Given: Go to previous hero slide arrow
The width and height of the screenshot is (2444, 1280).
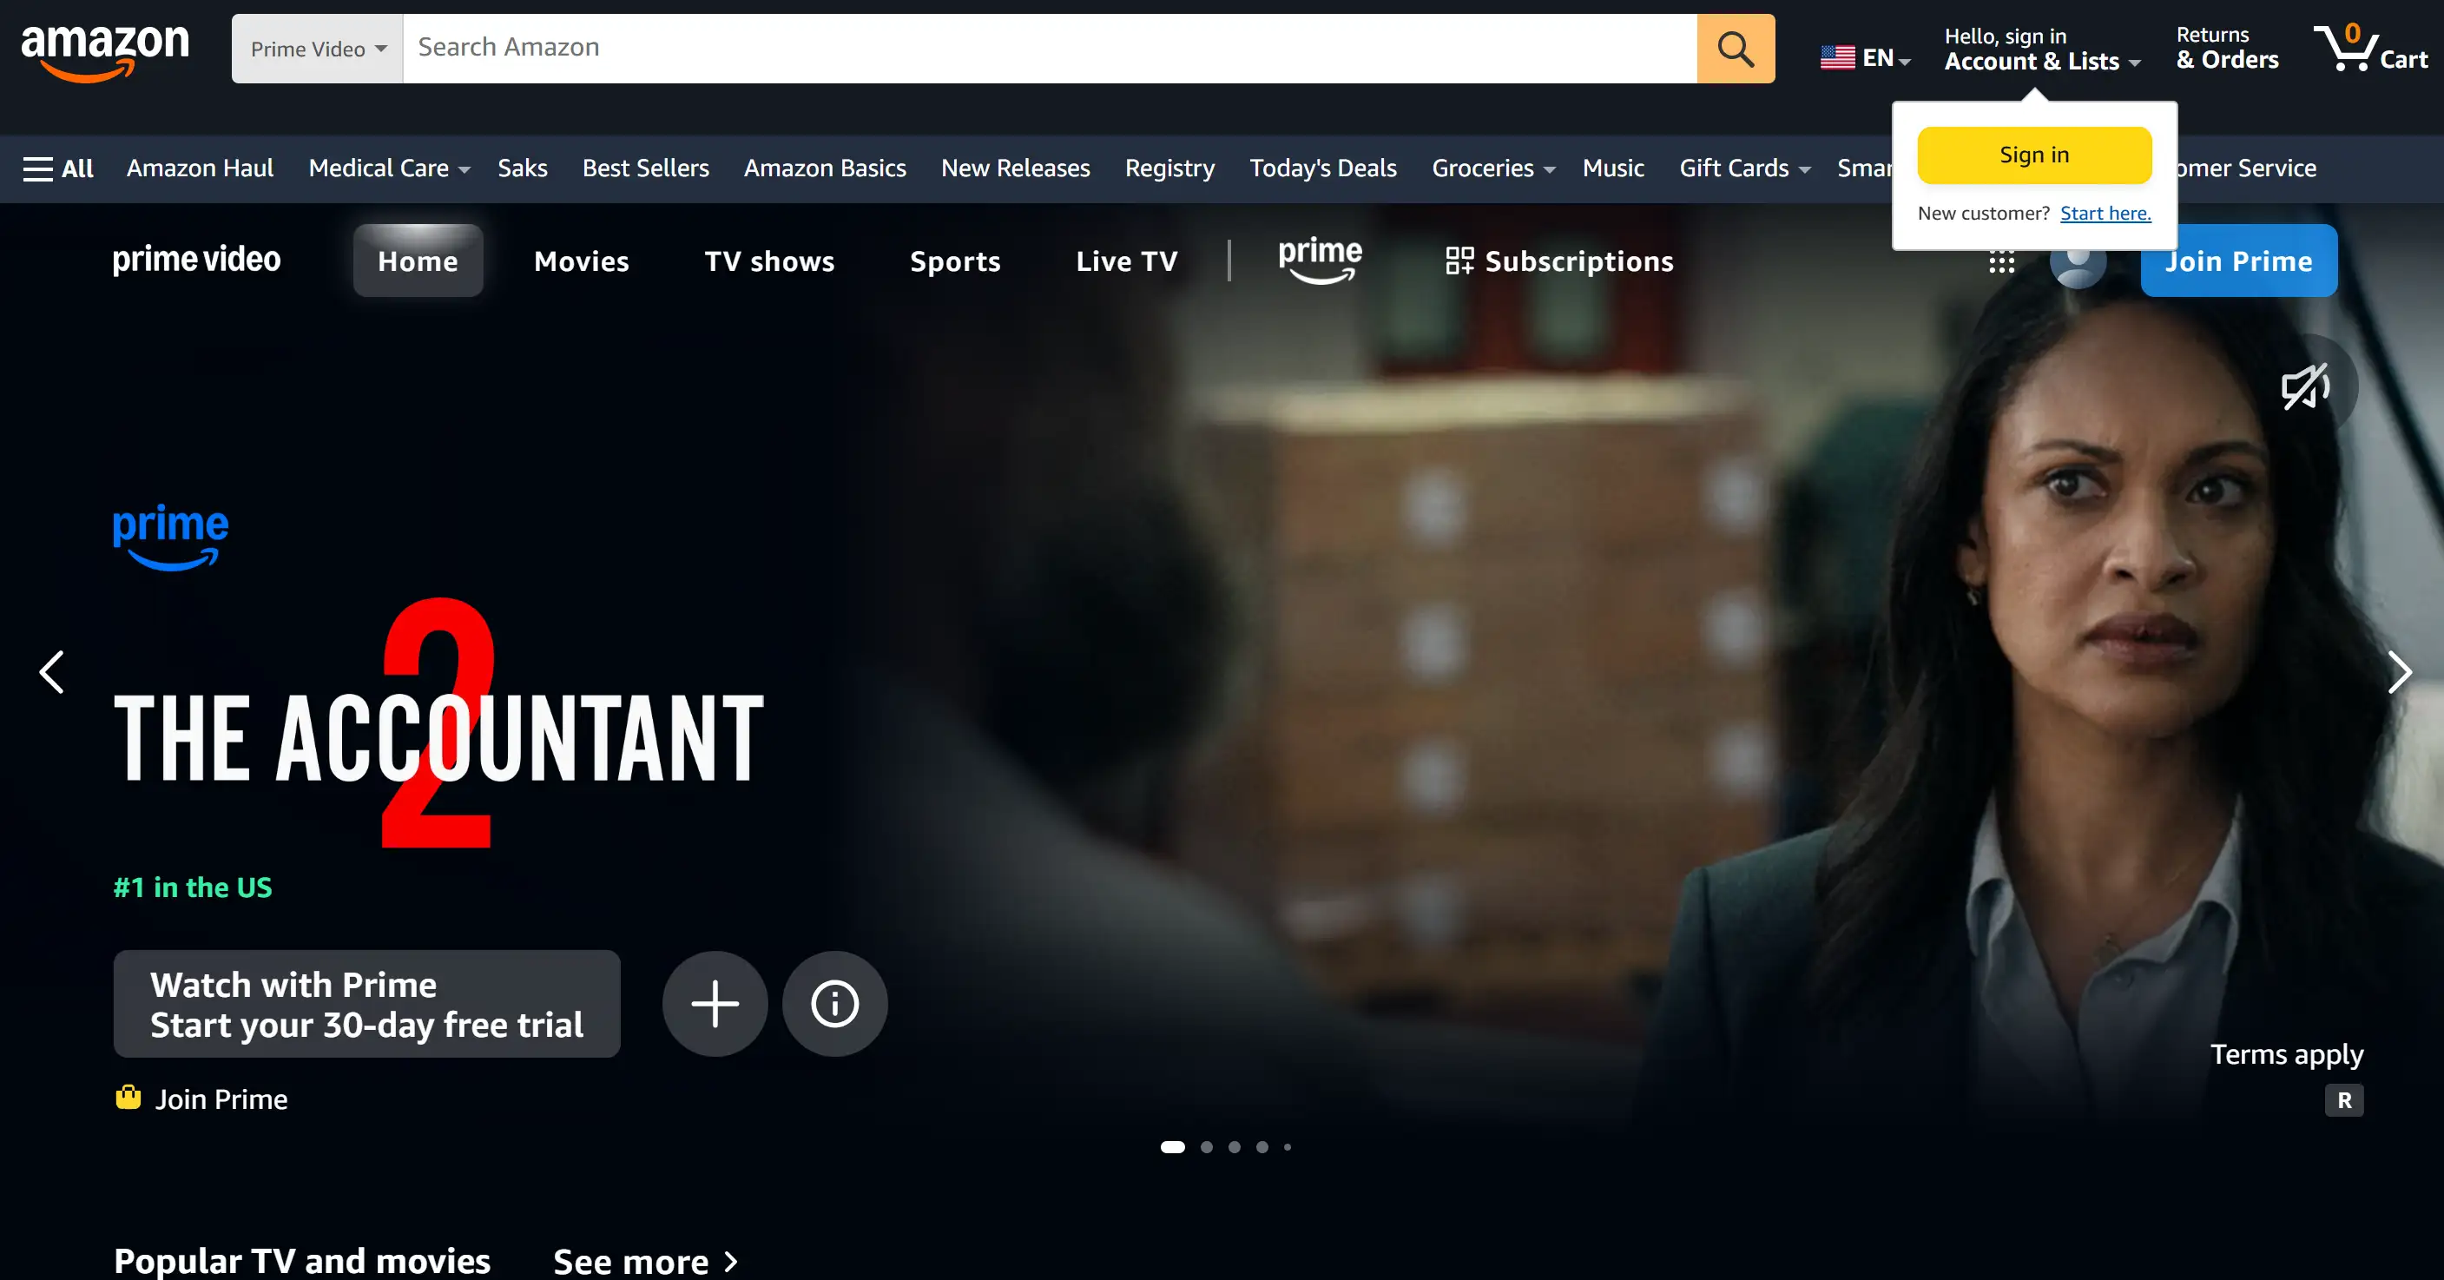Looking at the screenshot, I should point(52,672).
